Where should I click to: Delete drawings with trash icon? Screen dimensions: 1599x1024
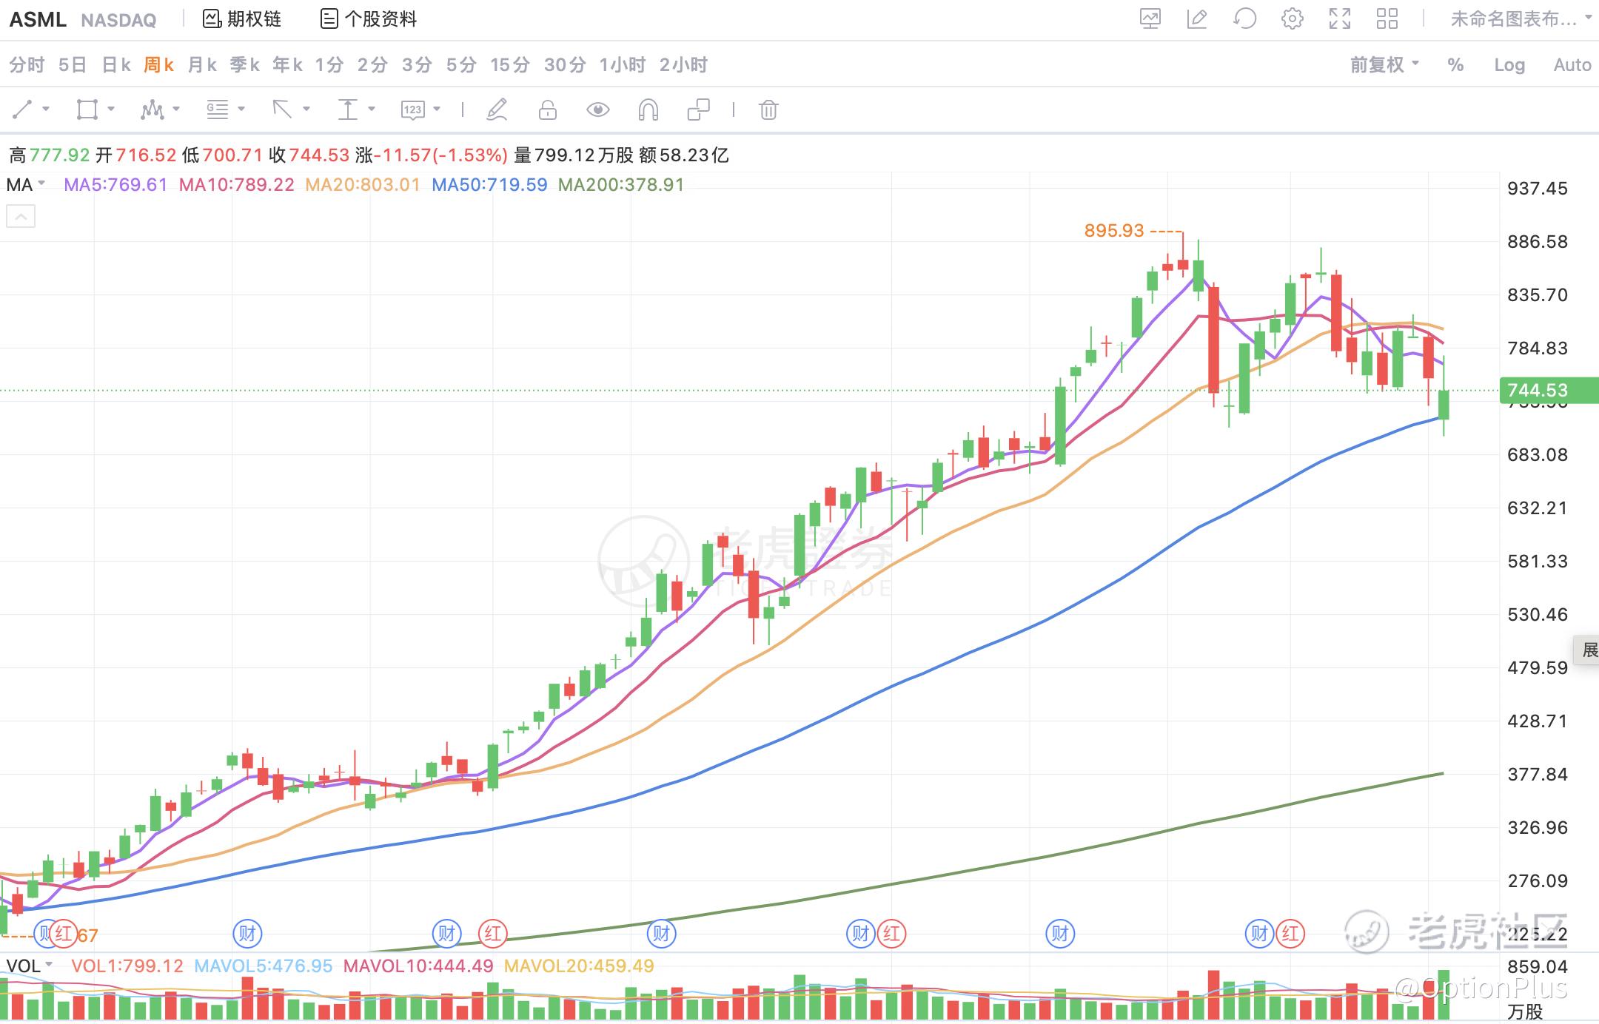point(768,110)
